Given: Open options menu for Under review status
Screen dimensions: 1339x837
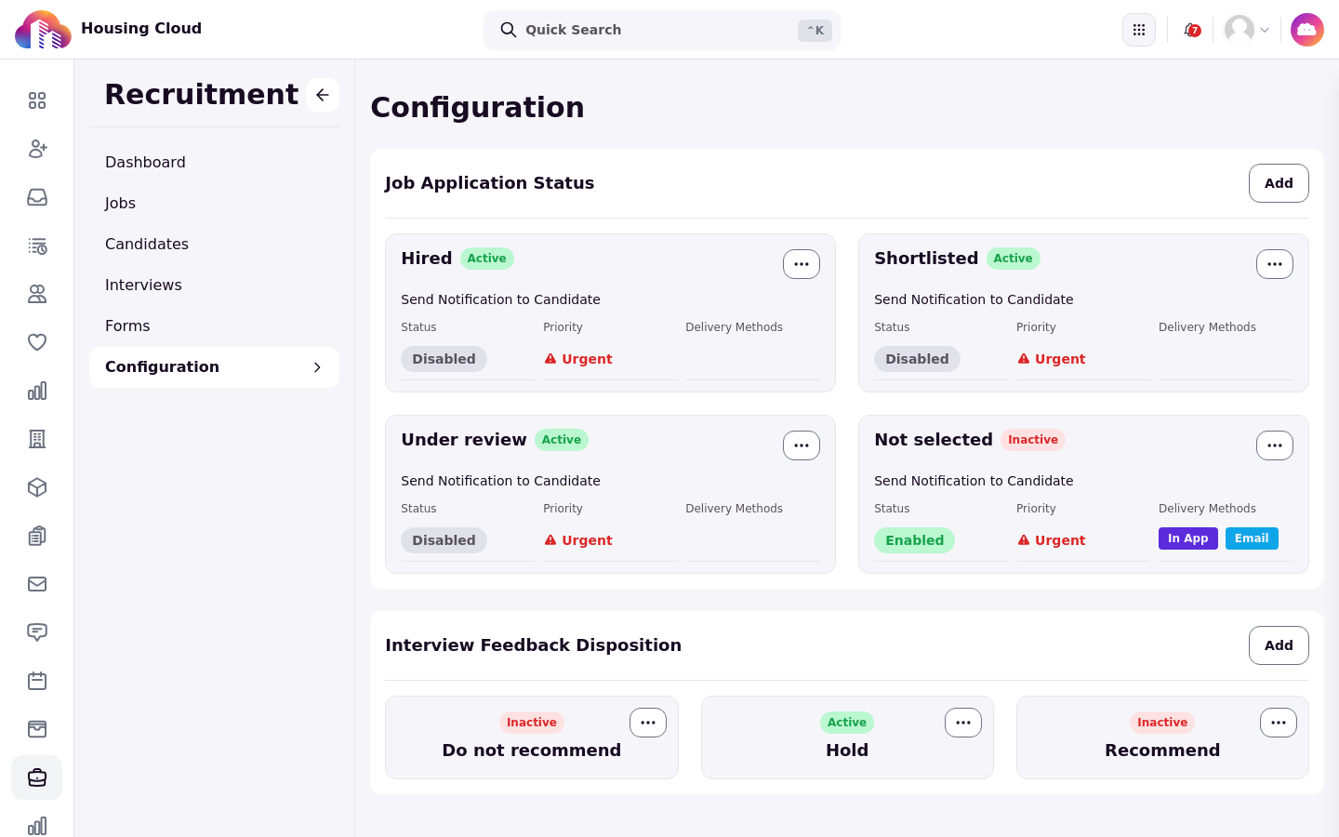Looking at the screenshot, I should point(802,445).
